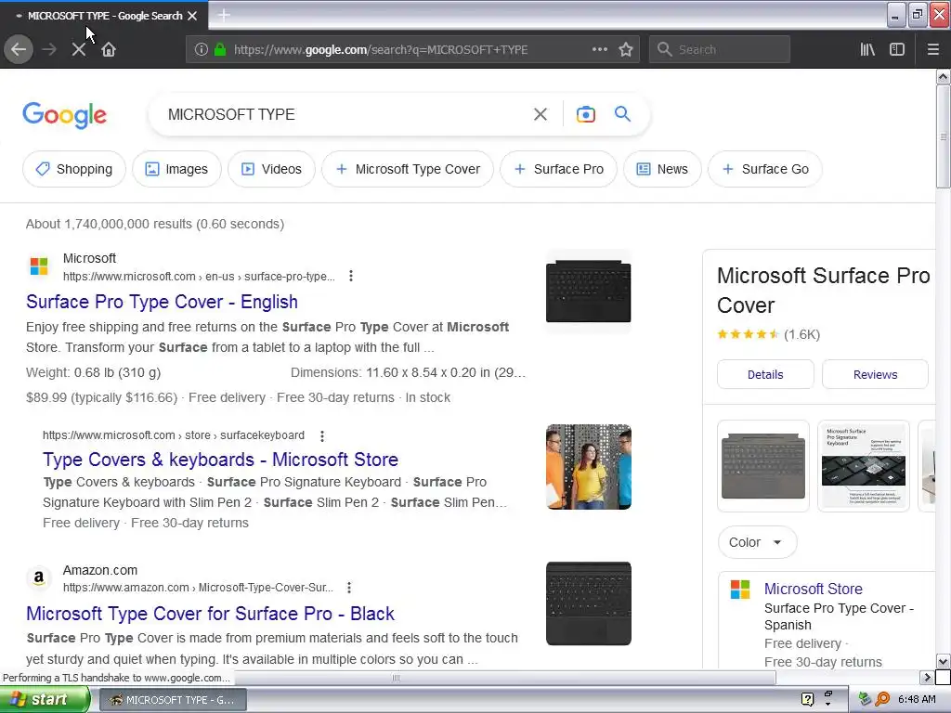Viewport: 951px width, 713px height.
Task: Open the Windows Start menu
Action: point(45,699)
